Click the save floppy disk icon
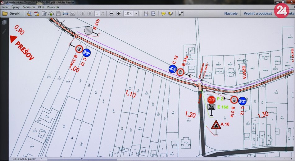295x161 pixels. [x=58, y=14]
